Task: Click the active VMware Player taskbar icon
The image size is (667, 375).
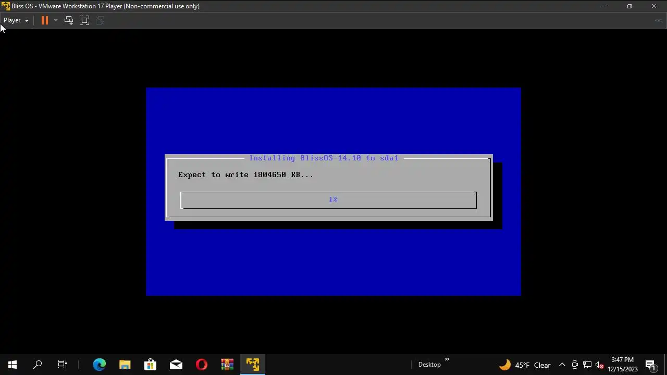Action: click(x=253, y=365)
